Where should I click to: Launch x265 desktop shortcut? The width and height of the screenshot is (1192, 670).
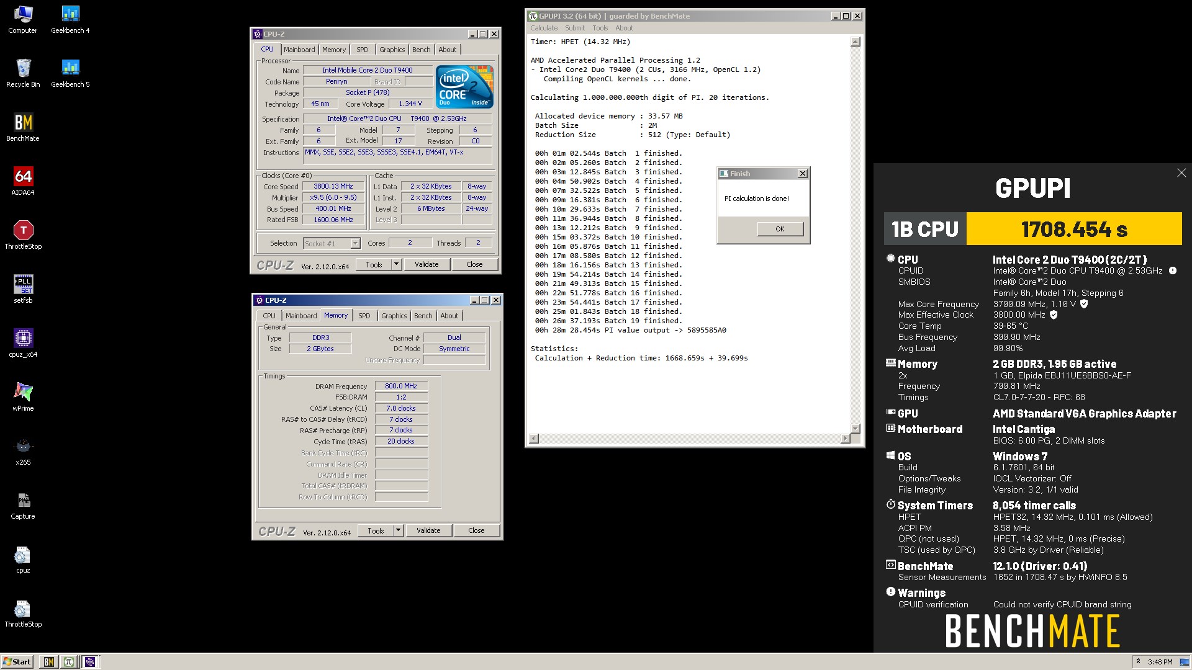click(23, 451)
